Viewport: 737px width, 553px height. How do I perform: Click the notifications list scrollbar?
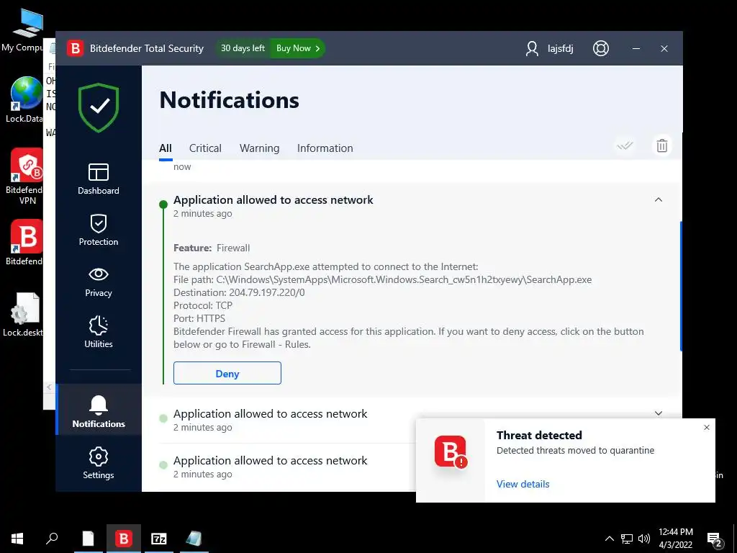[681, 286]
